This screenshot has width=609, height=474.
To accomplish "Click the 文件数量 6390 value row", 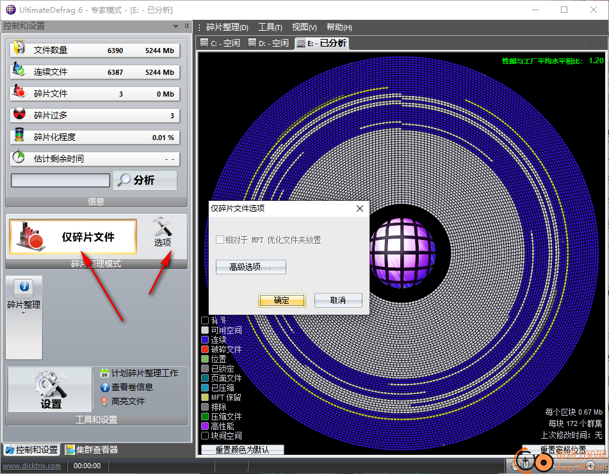I will point(95,50).
